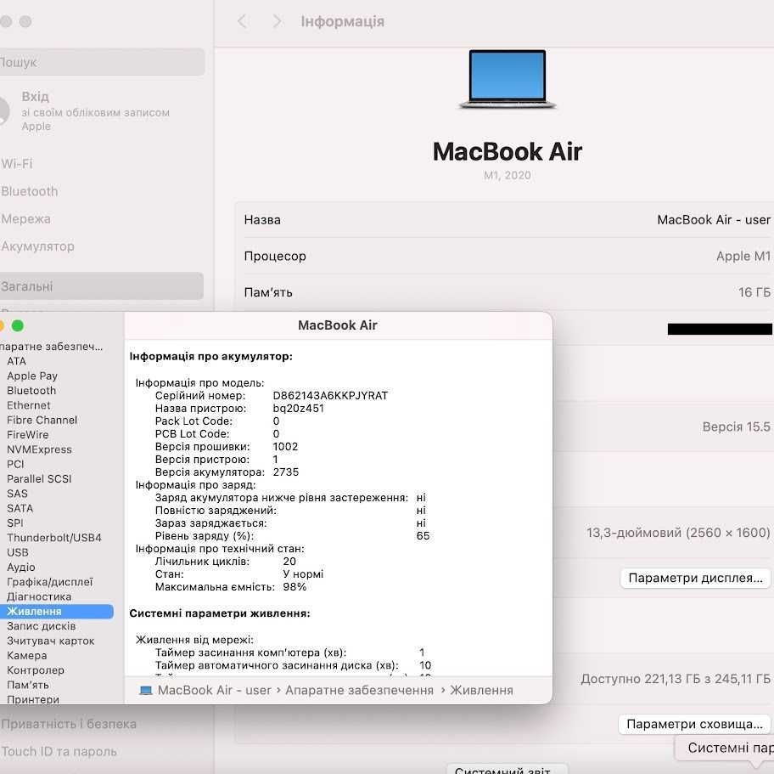Screen dimensions: 774x774
Task: Click Апаратне забезпечення in path bar
Action: pos(359,690)
